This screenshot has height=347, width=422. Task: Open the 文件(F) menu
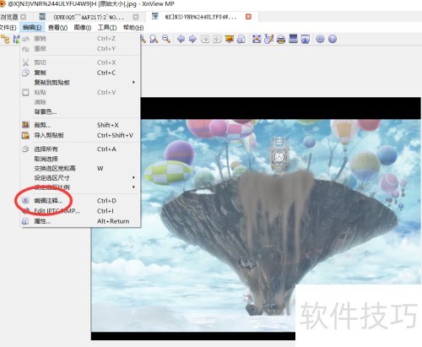(x=8, y=28)
